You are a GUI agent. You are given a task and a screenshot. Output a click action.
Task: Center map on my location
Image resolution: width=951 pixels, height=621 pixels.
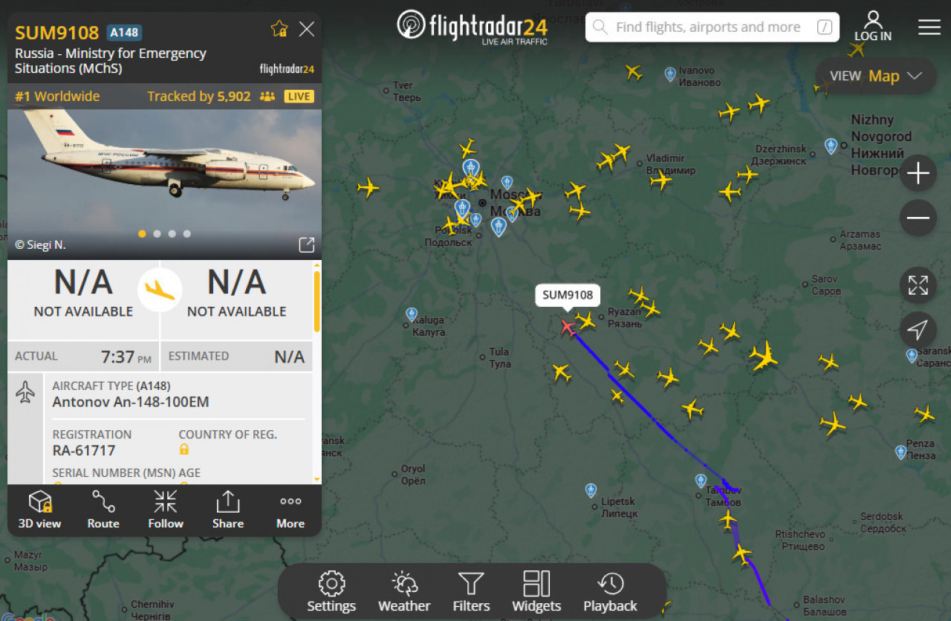[x=918, y=330]
